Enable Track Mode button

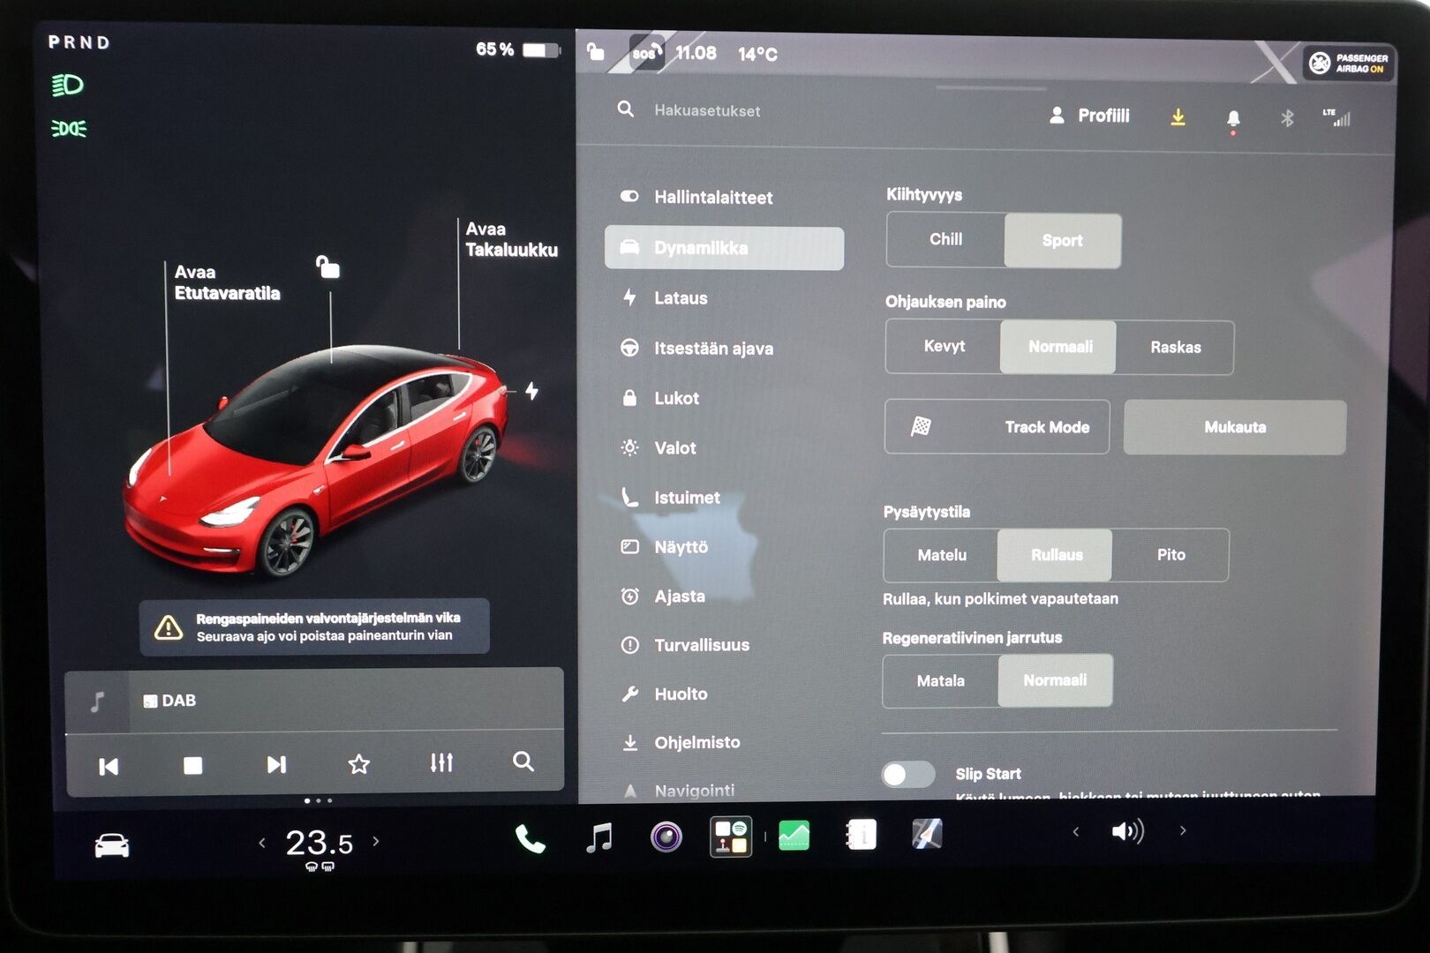click(x=997, y=426)
